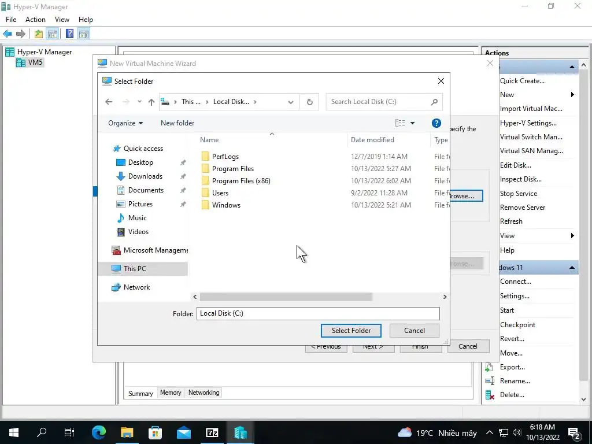Image resolution: width=592 pixels, height=444 pixels.
Task: Collapse the top Actions section
Action: coord(572,67)
